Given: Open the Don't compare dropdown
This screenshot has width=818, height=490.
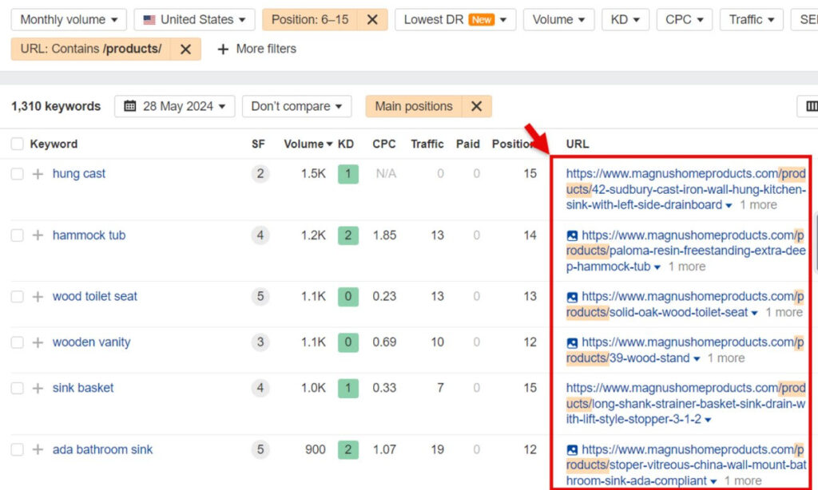Looking at the screenshot, I should tap(296, 106).
